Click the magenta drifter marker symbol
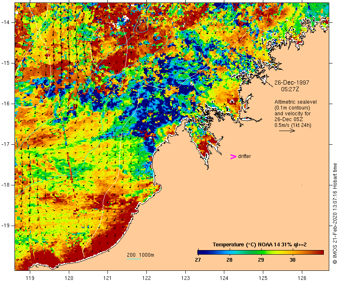 tap(233, 157)
